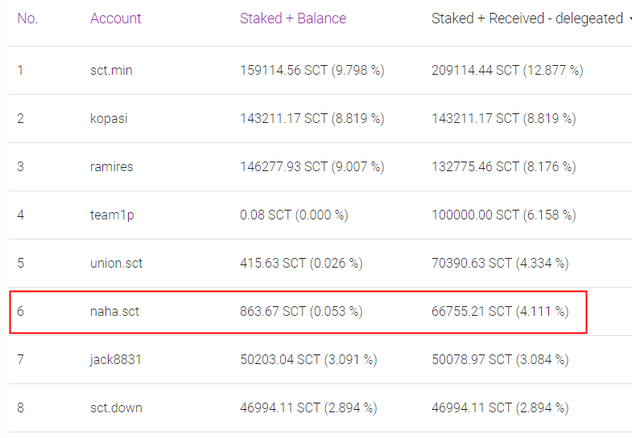Select the 209114.44 SCT (12.877 %) cell

click(x=507, y=71)
